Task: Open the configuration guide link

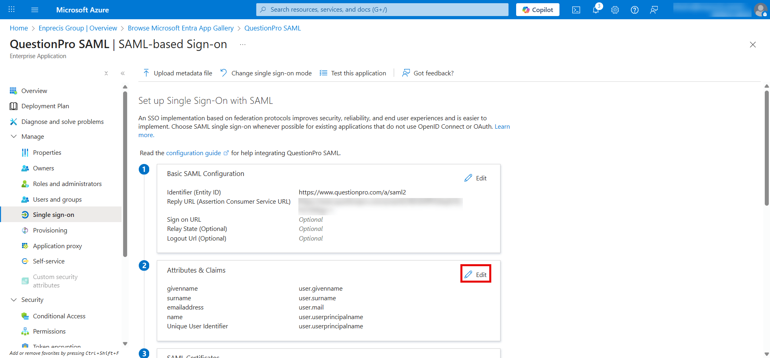Action: [197, 153]
